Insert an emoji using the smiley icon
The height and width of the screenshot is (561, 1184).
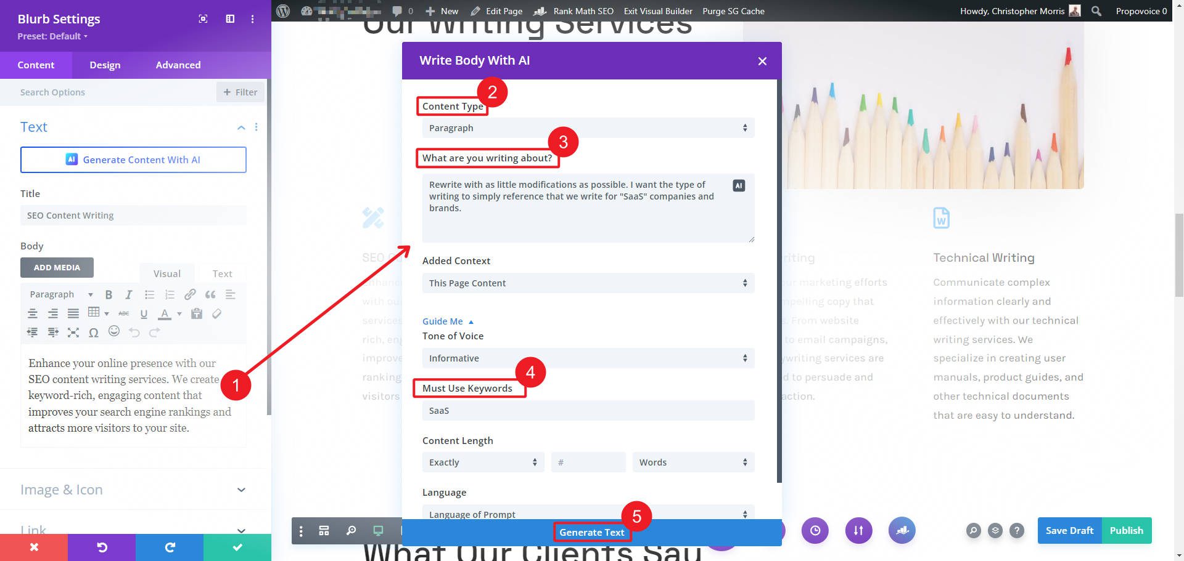tap(114, 332)
